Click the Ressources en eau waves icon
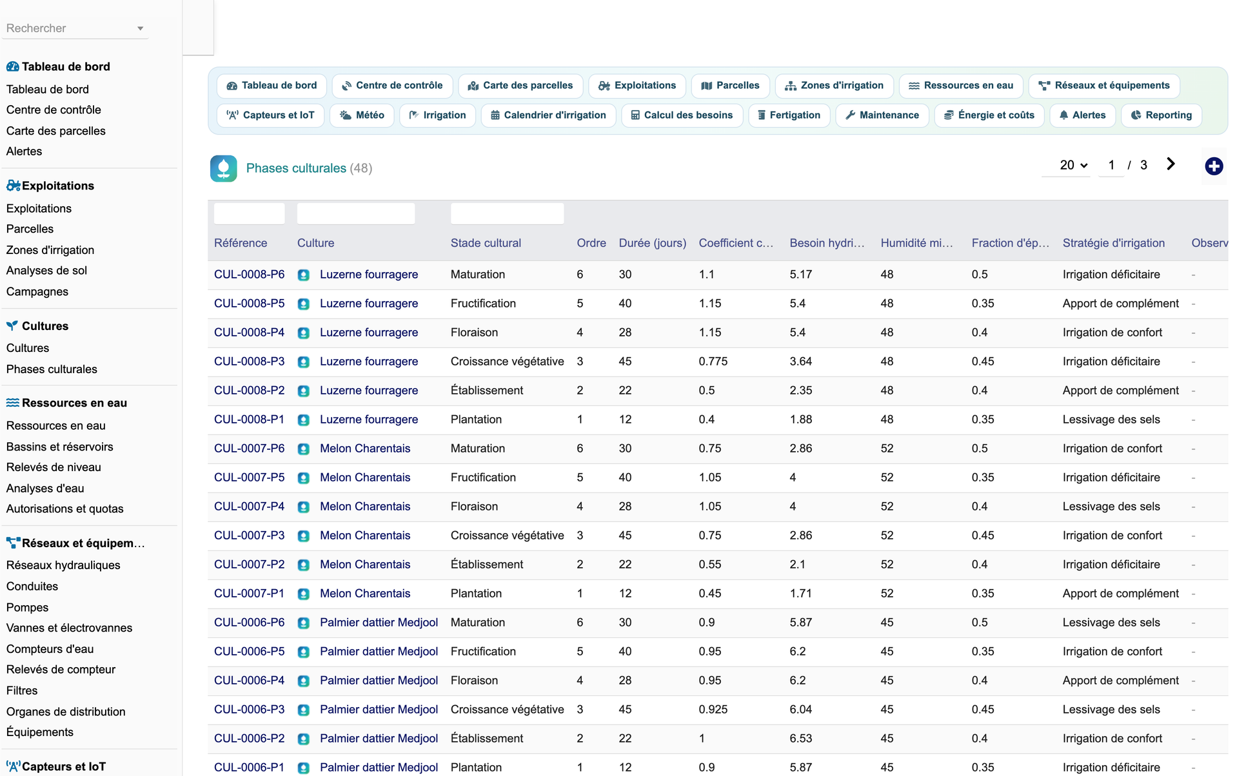1255x776 pixels. [x=12, y=403]
